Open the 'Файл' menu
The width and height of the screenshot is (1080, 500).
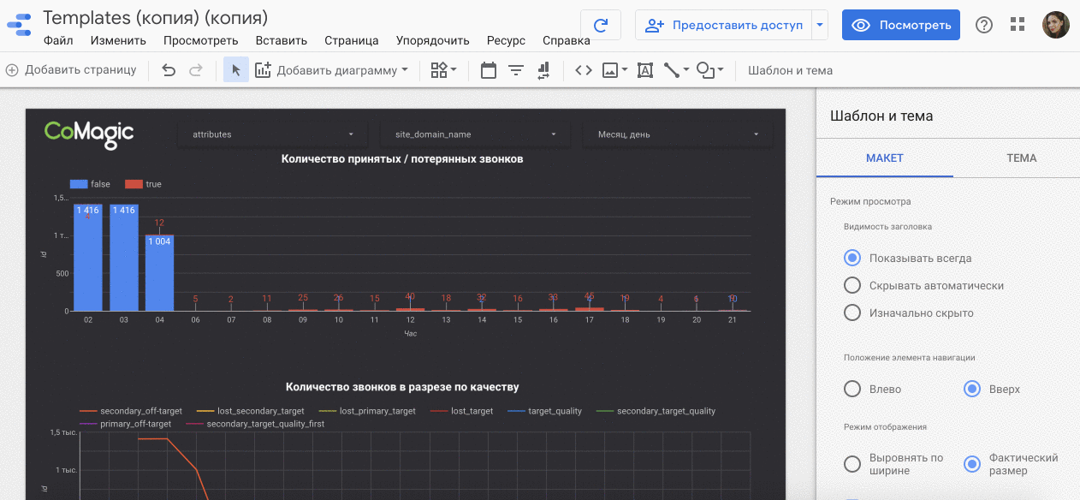coord(58,40)
